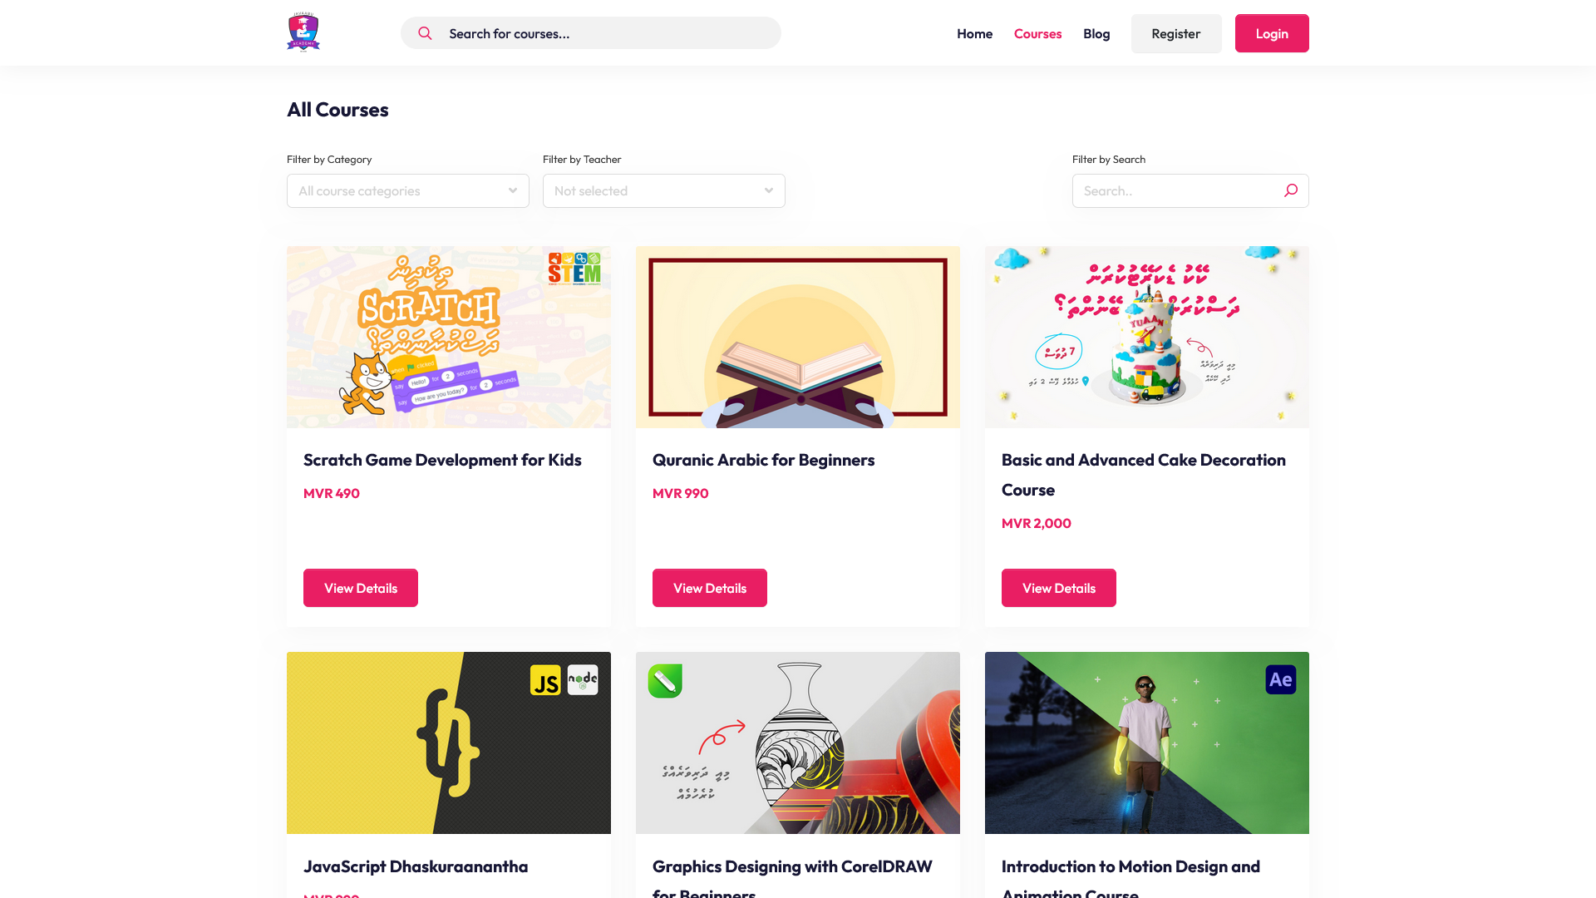Image resolution: width=1596 pixels, height=898 pixels.
Task: Click the After Effects Ae badge
Action: point(1281,679)
